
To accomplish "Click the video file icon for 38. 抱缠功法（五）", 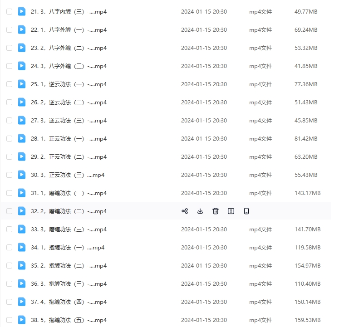I will pos(22,320).
